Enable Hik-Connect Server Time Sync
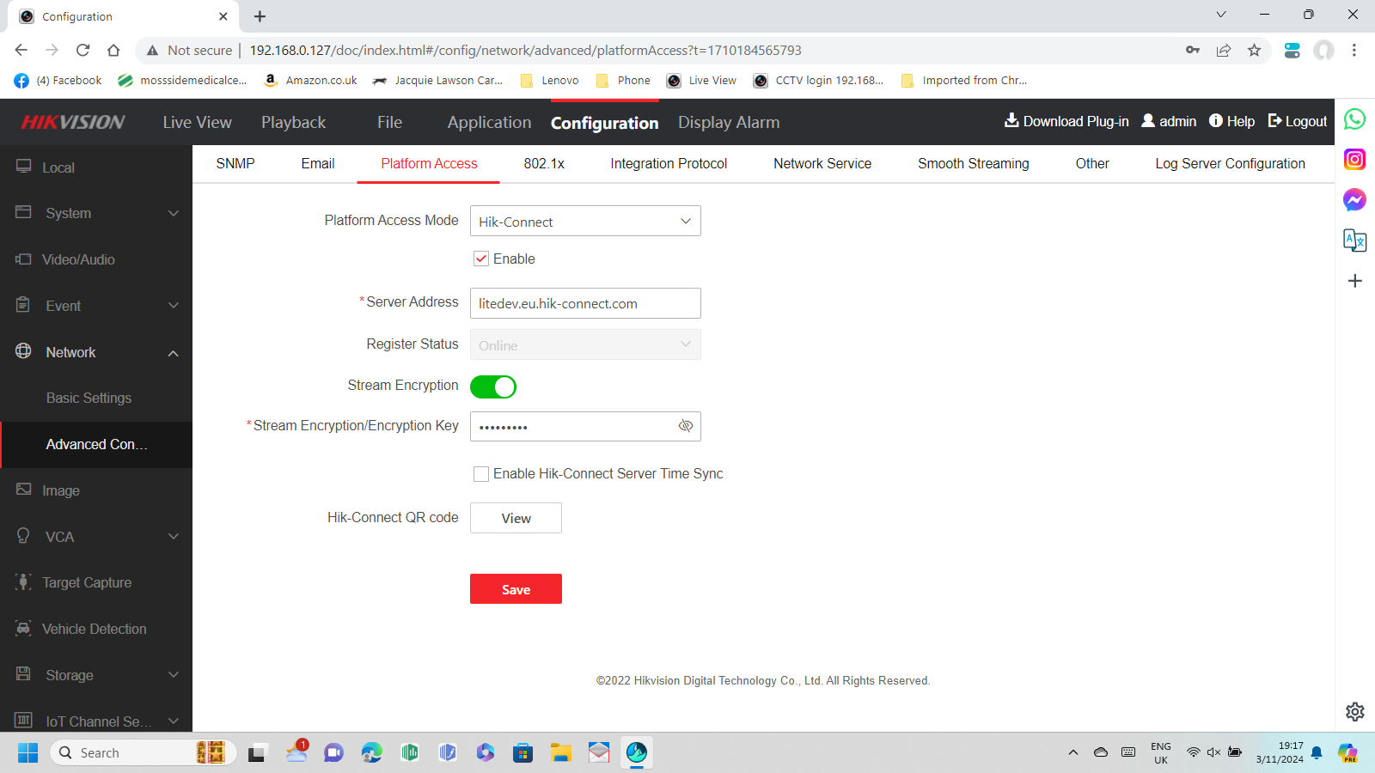The image size is (1375, 773). pos(481,474)
